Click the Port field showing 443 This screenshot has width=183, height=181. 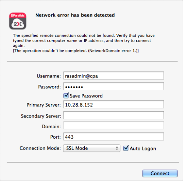[113, 136]
